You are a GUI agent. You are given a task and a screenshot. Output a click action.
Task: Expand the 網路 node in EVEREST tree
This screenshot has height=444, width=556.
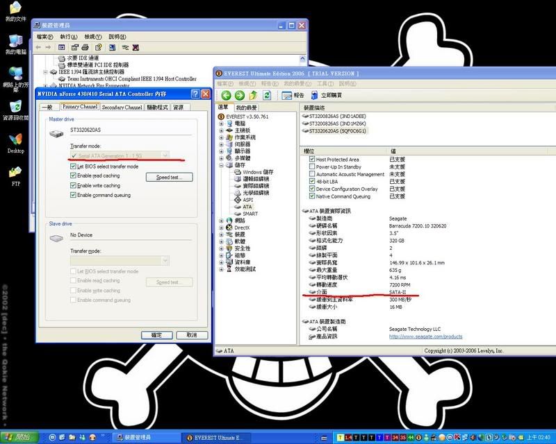coord(221,221)
